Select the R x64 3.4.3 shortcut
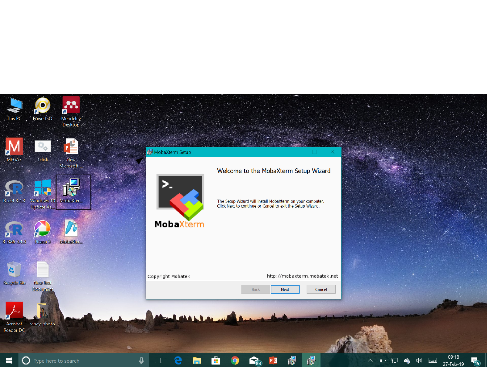Image resolution: width=490 pixels, height=367 pixels. [x=14, y=191]
